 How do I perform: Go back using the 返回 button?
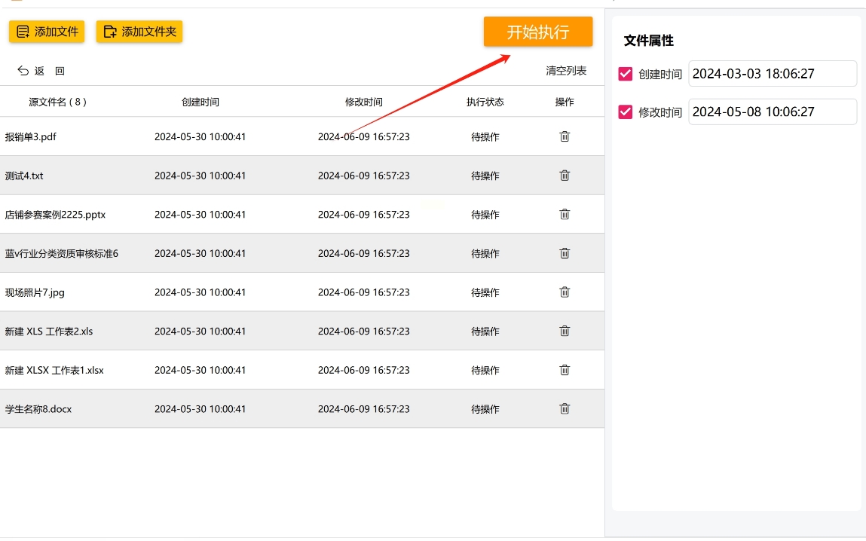point(41,71)
